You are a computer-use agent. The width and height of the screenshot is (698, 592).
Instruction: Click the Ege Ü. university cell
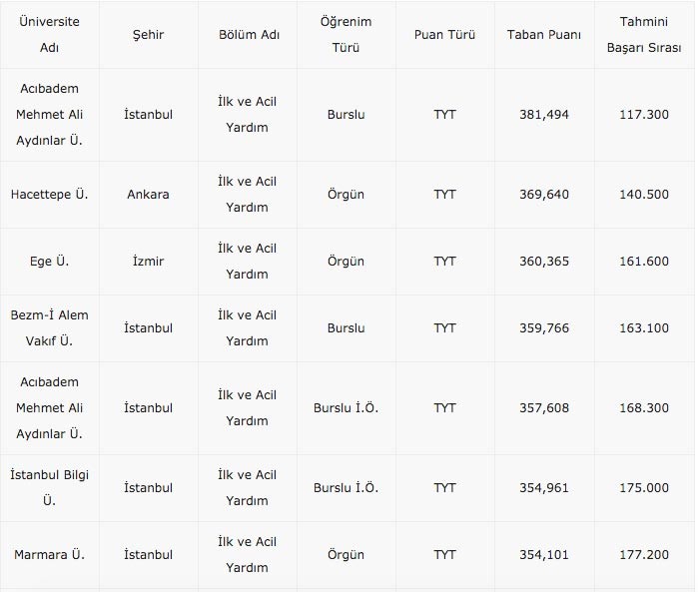tap(49, 262)
